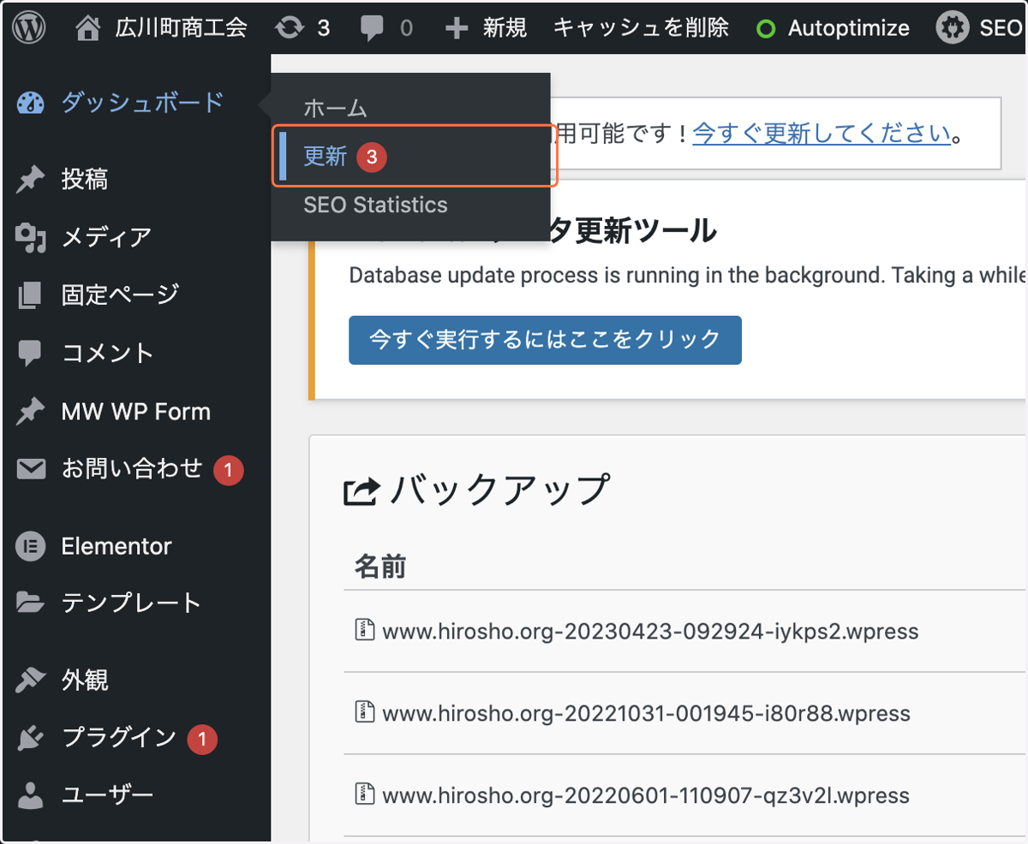Open the home icon beside 広川町商工会
Screen dimensions: 1028x844
(88, 28)
